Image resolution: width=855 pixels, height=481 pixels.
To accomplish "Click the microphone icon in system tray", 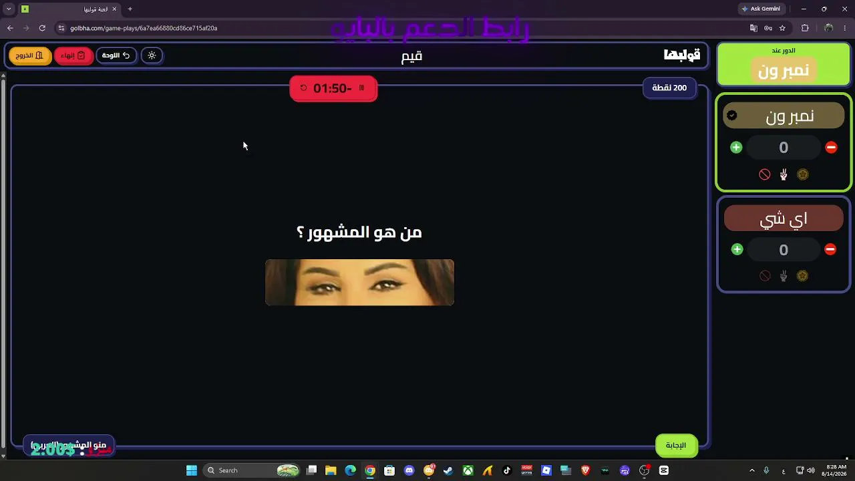I will coord(766,470).
